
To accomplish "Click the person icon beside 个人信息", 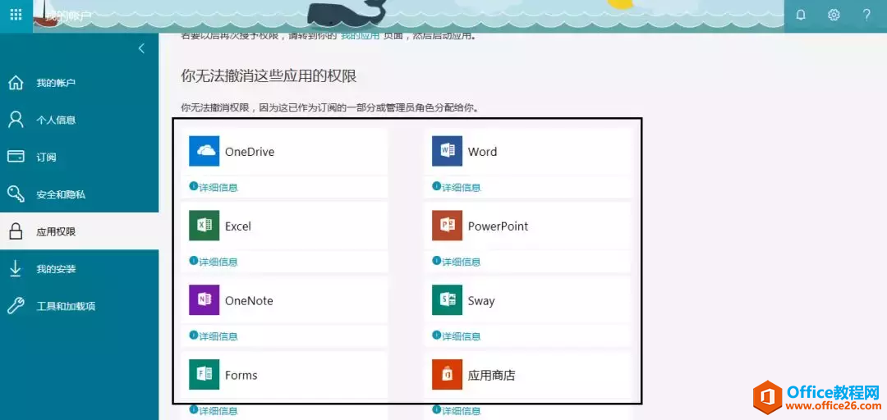I will coord(16,120).
